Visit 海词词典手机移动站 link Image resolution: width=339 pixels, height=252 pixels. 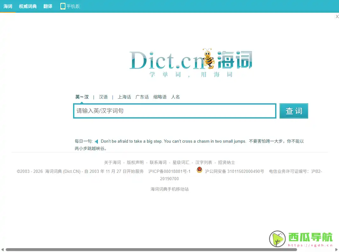point(170,189)
